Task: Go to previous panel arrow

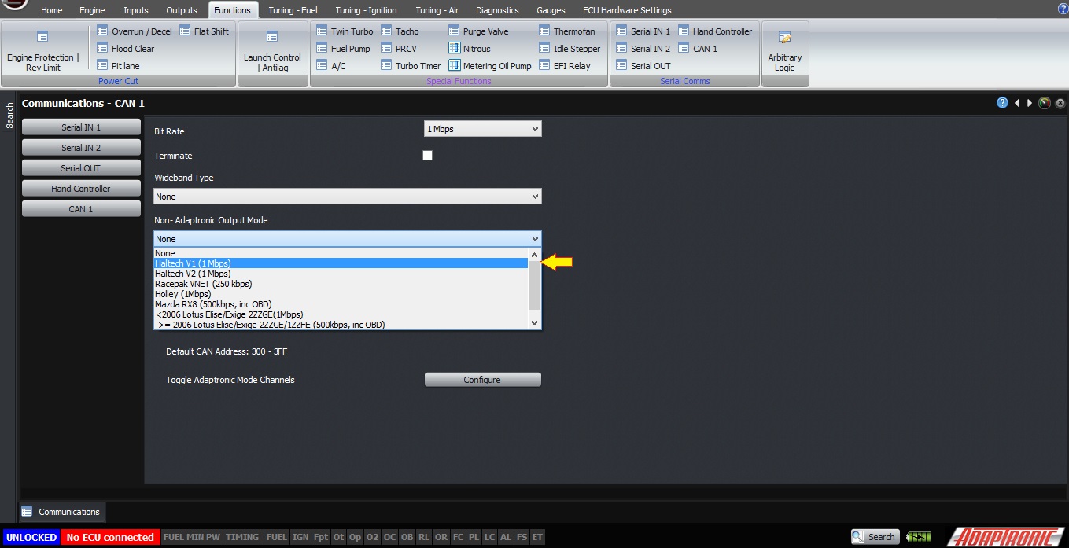Action: point(1017,103)
